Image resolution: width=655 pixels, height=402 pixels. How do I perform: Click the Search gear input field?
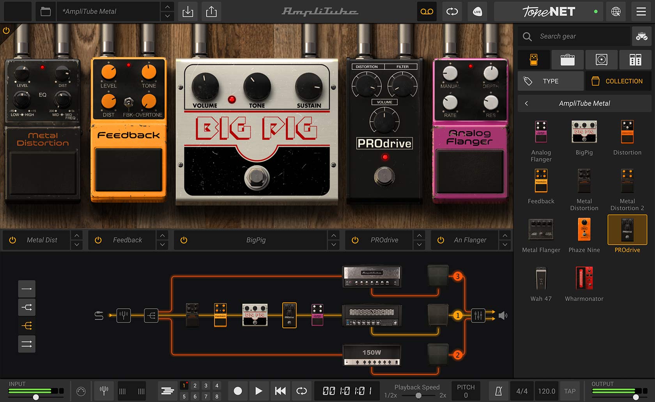[x=574, y=36]
